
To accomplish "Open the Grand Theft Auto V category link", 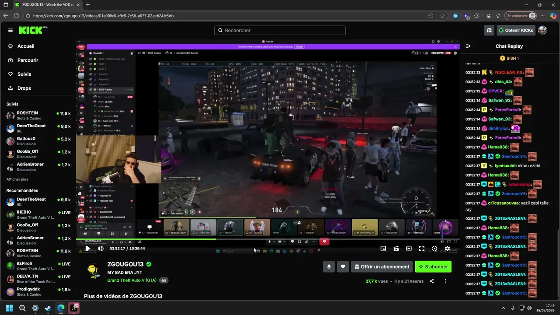I will point(132,280).
